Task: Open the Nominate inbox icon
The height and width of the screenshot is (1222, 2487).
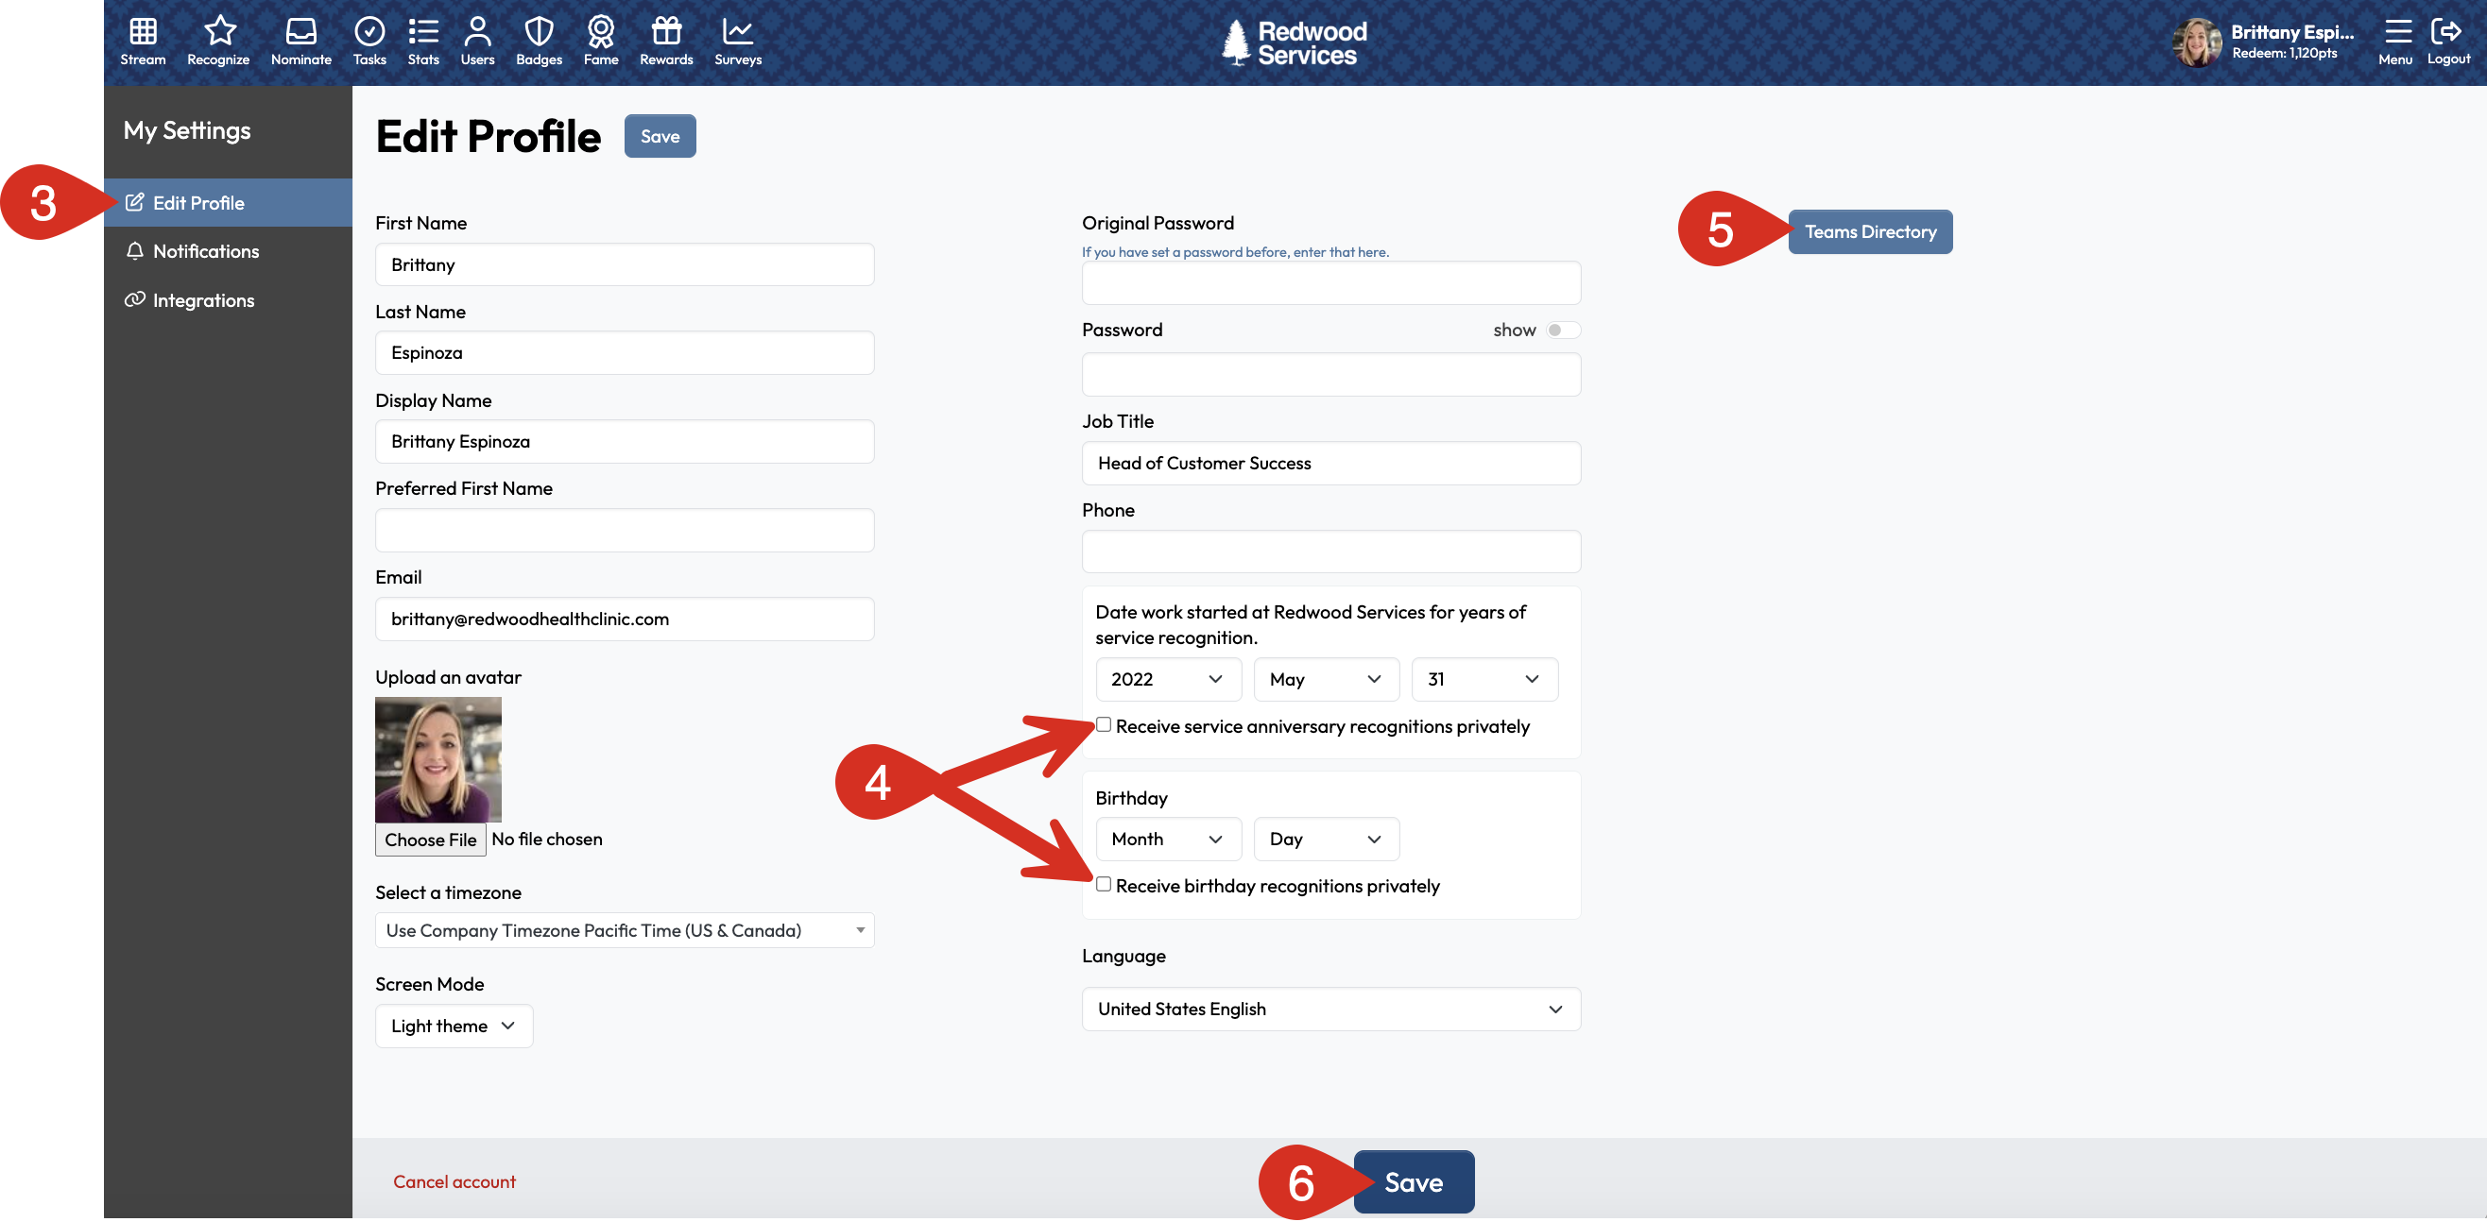Action: tap(300, 32)
